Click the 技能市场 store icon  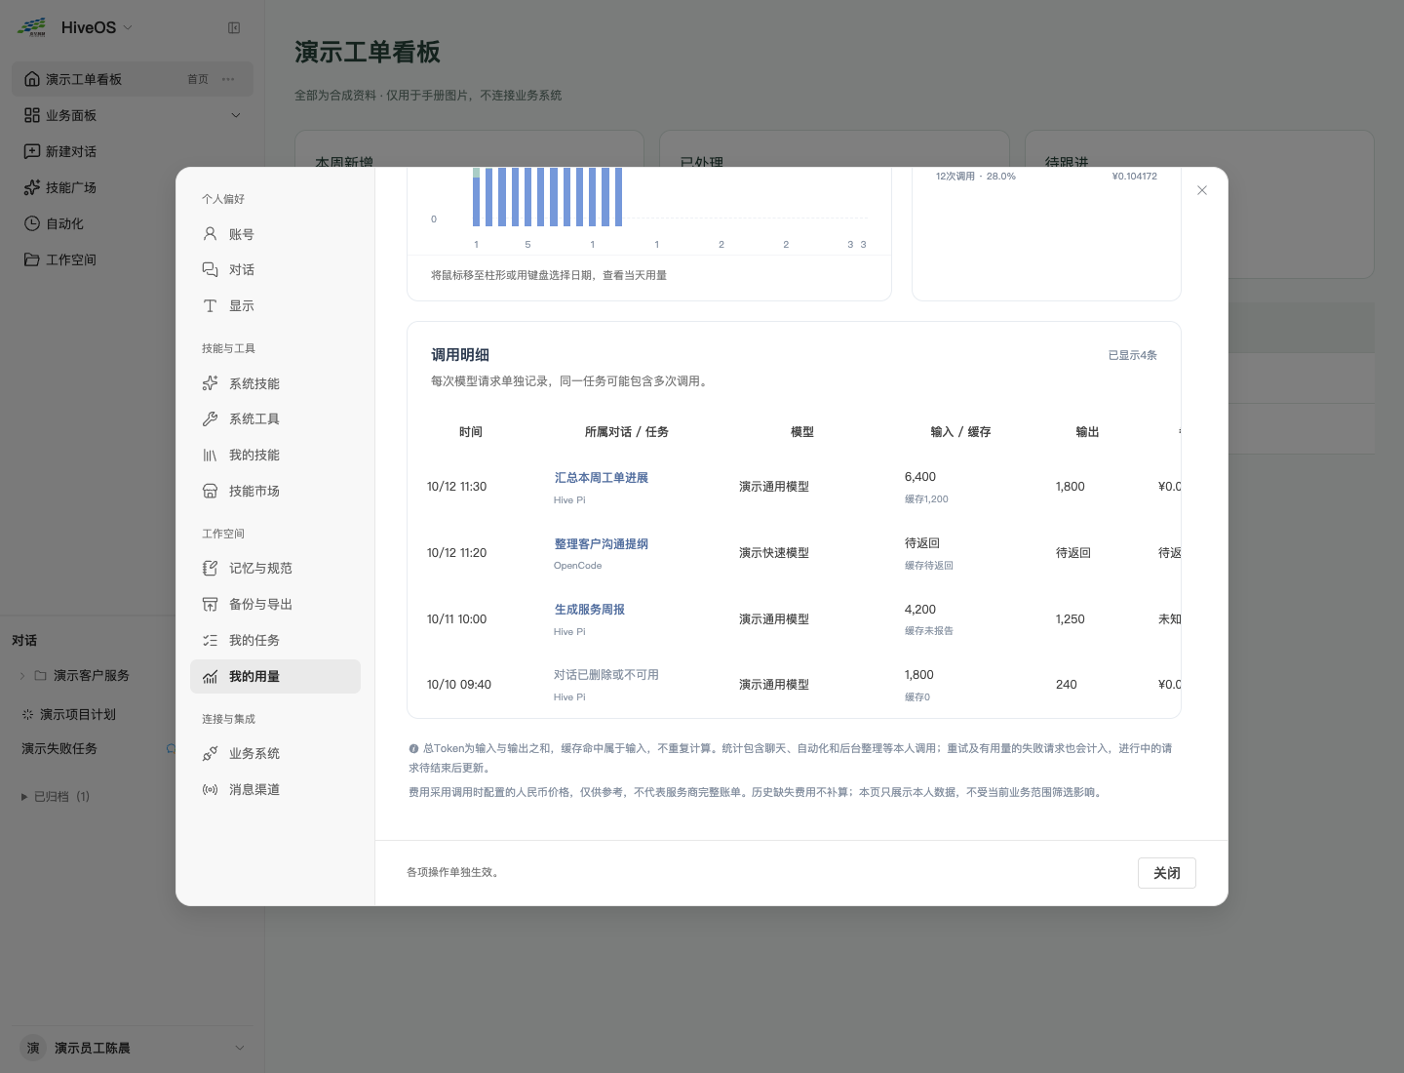(210, 492)
